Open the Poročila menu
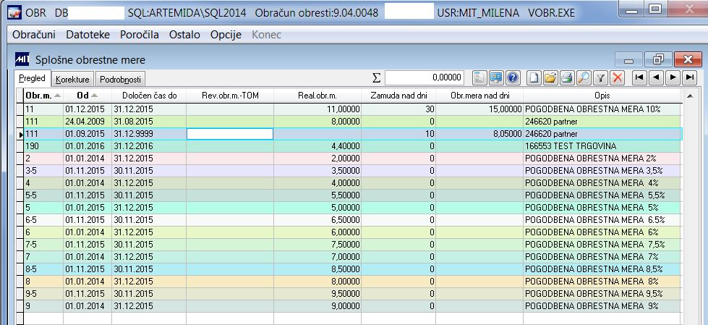 [140, 35]
